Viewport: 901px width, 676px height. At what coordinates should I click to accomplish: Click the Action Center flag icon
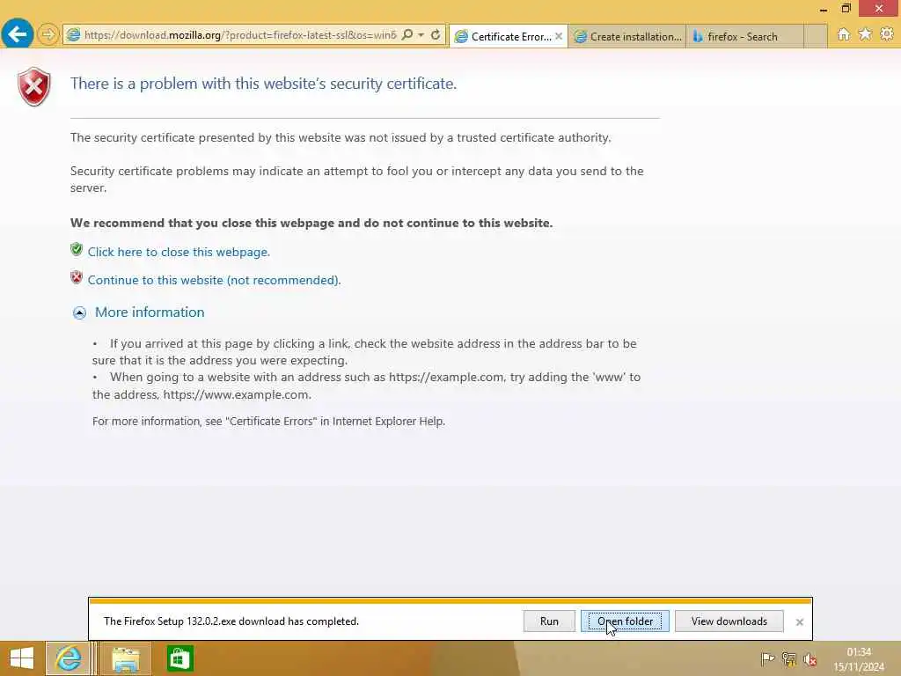pyautogui.click(x=767, y=659)
